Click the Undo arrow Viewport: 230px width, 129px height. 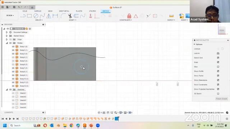click(x=19, y=7)
